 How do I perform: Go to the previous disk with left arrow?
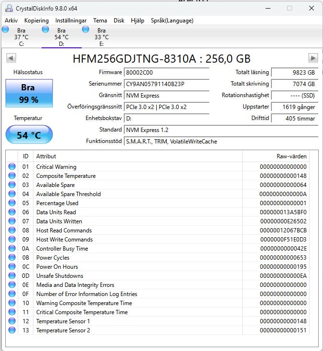click(11, 58)
